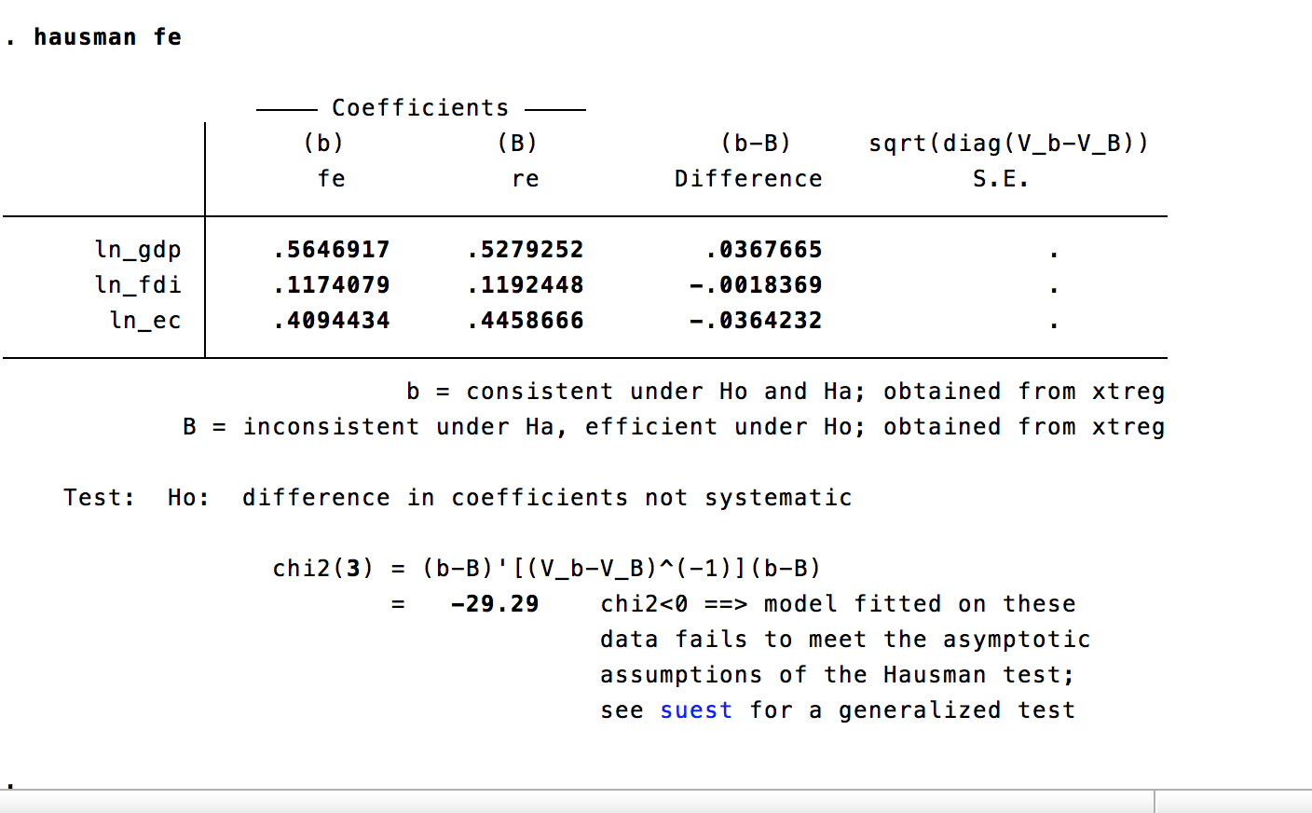Select the ln_ec row label
Image resolution: width=1312 pixels, height=813 pixels.
click(x=145, y=321)
